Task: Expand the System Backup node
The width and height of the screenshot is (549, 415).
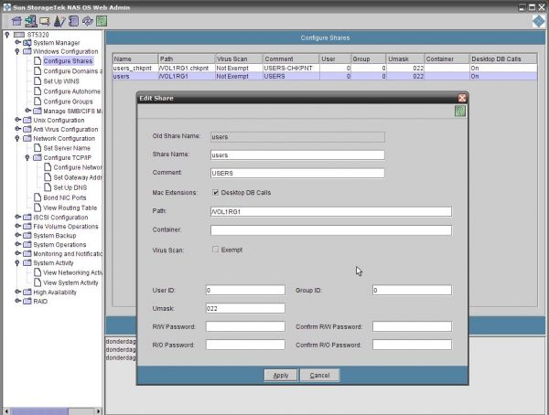Action: pyautogui.click(x=17, y=235)
